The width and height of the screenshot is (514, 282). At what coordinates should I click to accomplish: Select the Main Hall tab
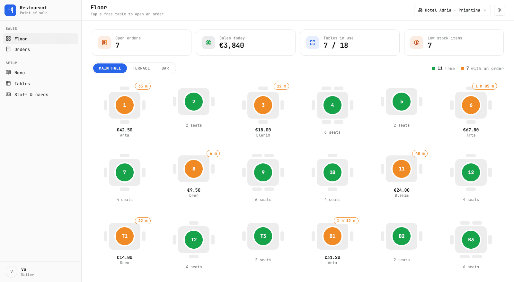click(110, 68)
